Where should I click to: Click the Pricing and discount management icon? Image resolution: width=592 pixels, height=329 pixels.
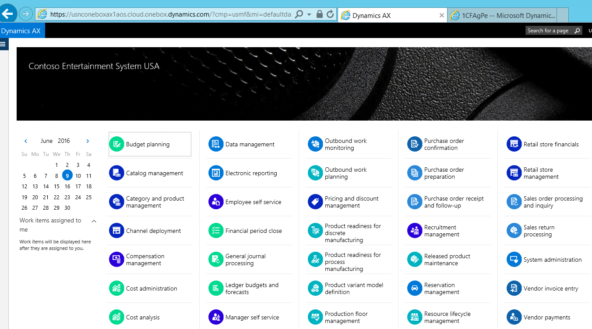(x=315, y=202)
